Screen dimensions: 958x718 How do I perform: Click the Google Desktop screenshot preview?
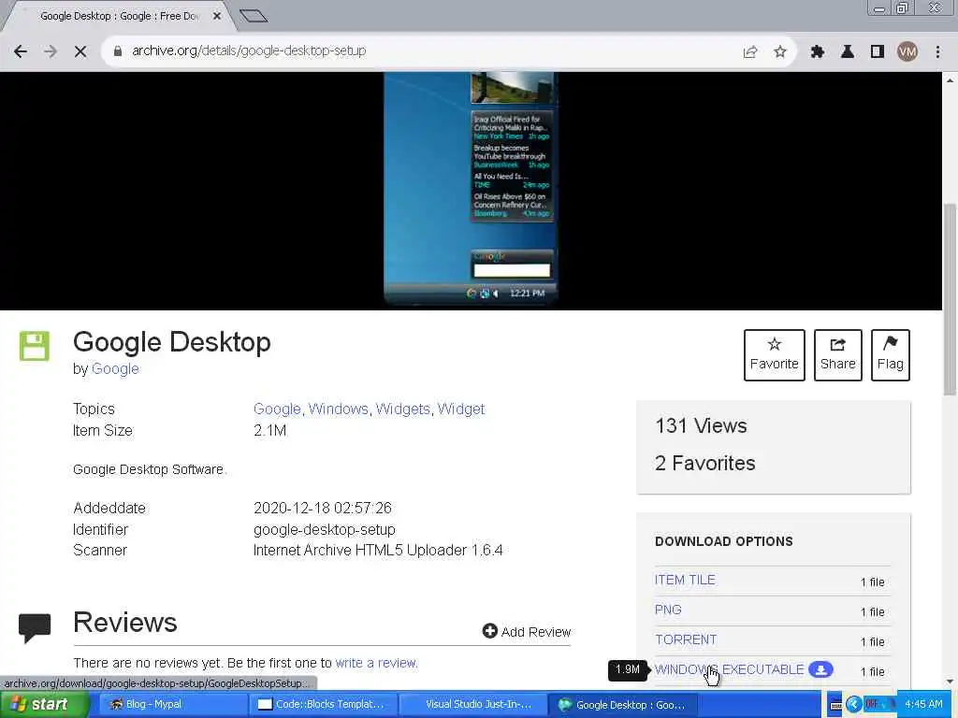coord(471,191)
